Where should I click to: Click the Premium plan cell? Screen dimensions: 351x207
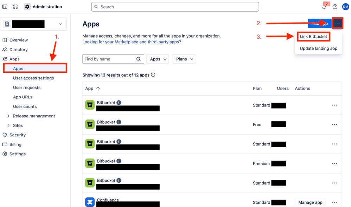click(261, 163)
